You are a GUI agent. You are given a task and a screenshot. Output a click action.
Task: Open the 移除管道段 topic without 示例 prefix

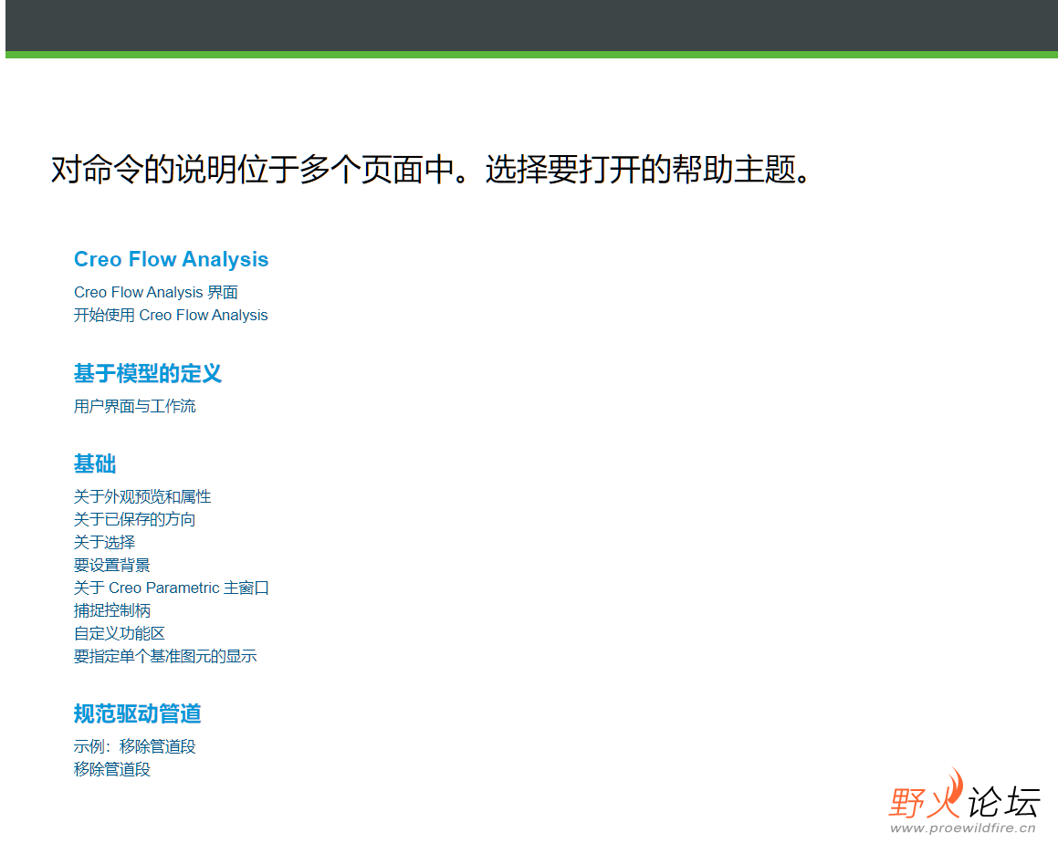[112, 769]
